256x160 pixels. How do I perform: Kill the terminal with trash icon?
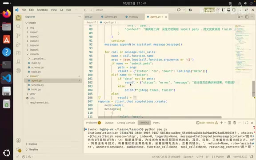(235, 123)
